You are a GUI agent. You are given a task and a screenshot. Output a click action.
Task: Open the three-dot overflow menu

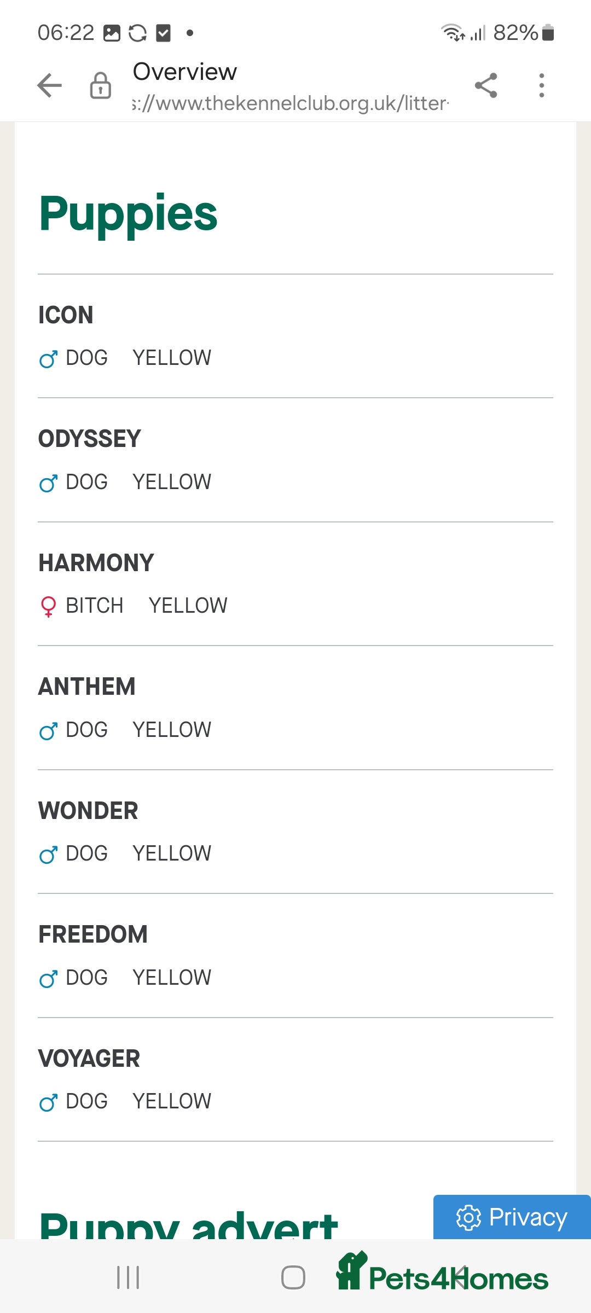541,85
